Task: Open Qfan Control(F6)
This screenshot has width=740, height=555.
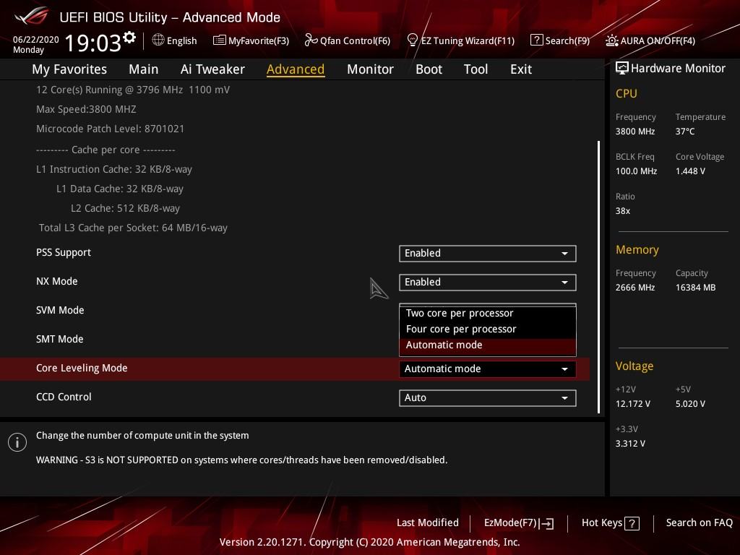Action: [348, 40]
